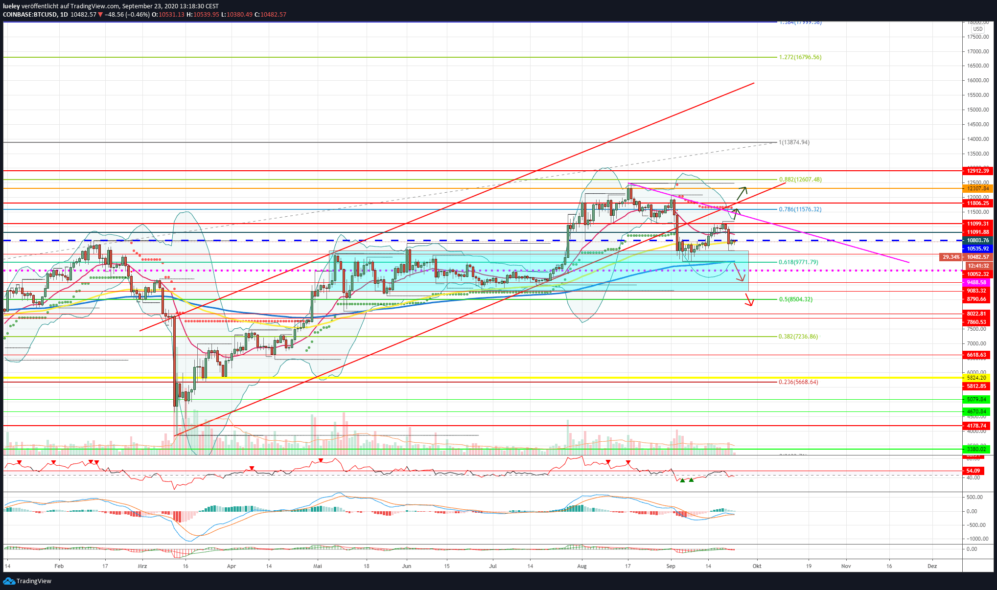Click the Fibonacci 0.5(8504.32) label

[796, 299]
